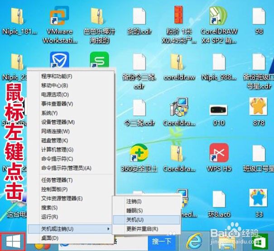
Task: Open 事件查看器(V) from the menu
Action: tap(71, 104)
